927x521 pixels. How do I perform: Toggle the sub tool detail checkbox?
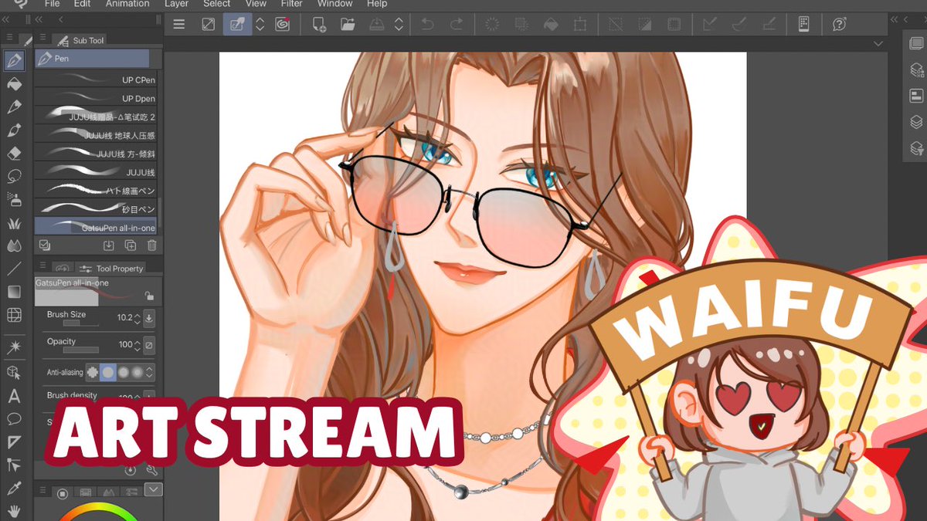coord(45,245)
